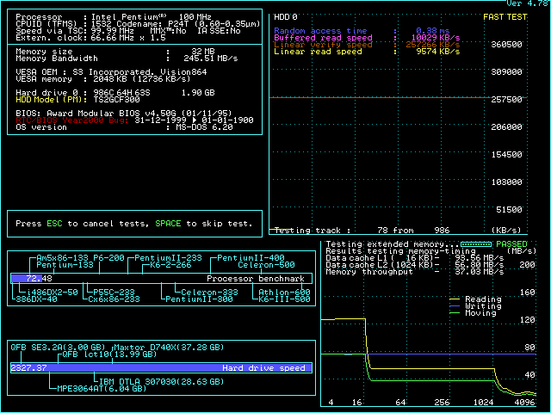
Task: Click 257500 axis label on HDD chart
Action: coord(506,100)
